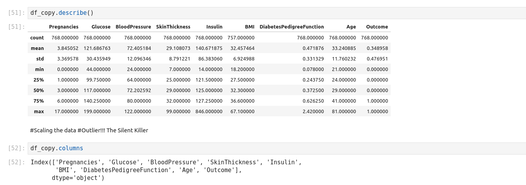Click the df_copy.columns code cell
This screenshot has width=526, height=185.
pos(273,148)
